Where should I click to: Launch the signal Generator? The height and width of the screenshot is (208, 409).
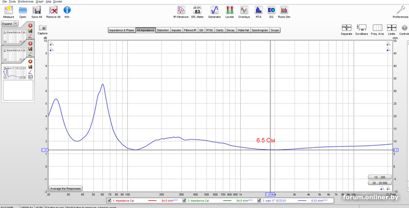(215, 10)
